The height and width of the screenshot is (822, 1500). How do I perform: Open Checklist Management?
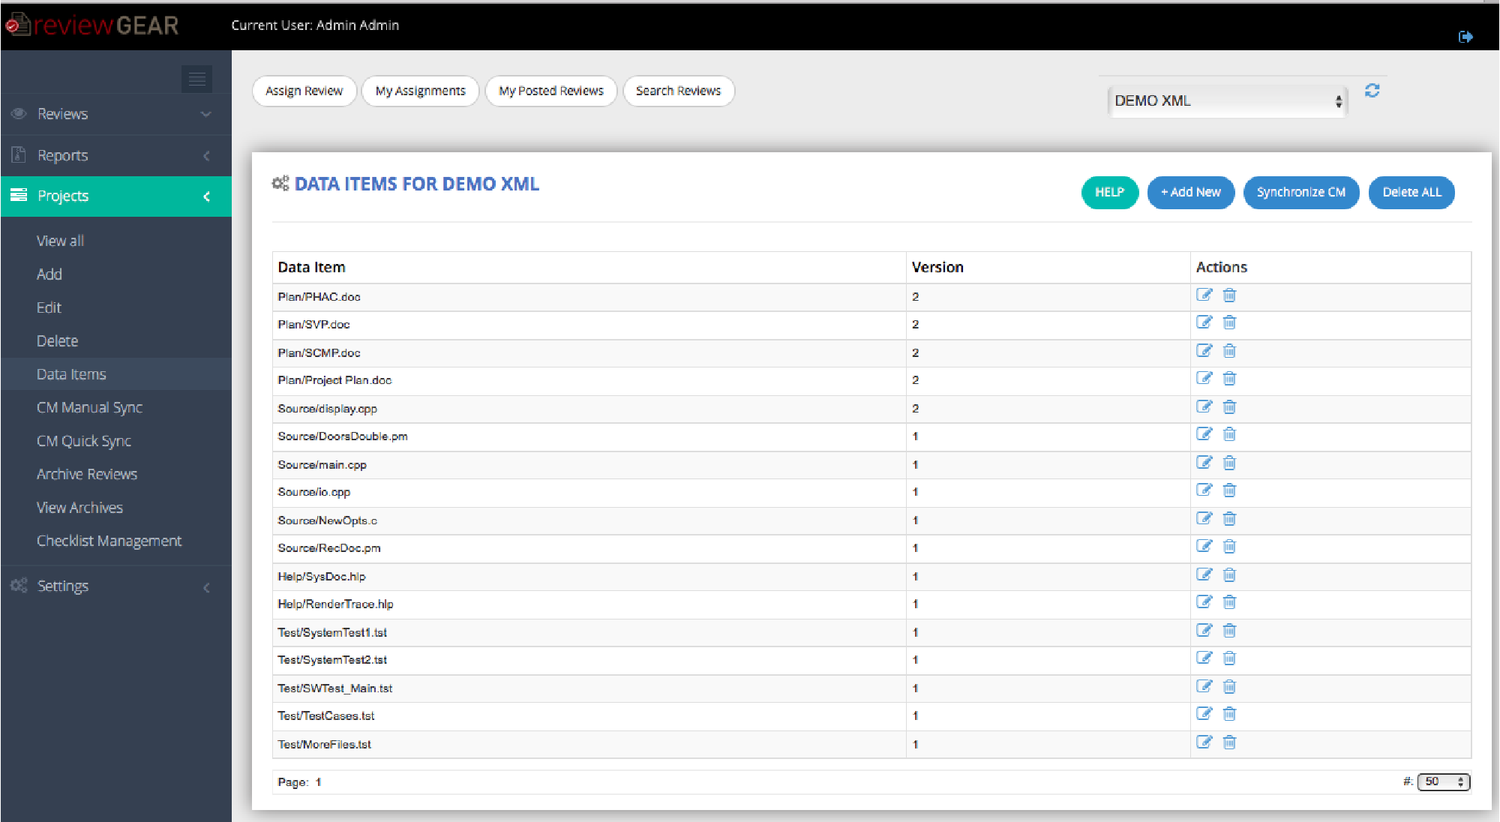click(109, 541)
